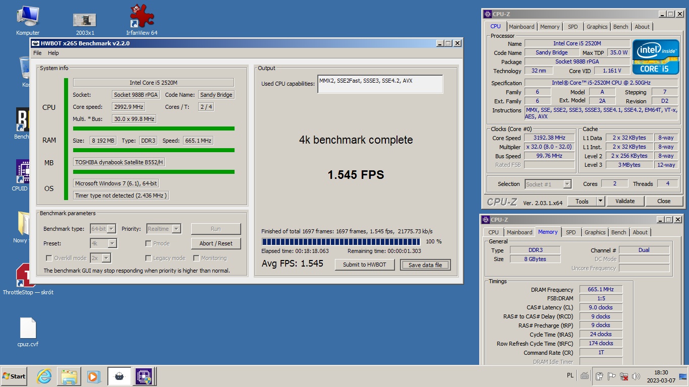Image resolution: width=689 pixels, height=387 pixels.
Task: Click the Abort / Reset button
Action: (x=216, y=243)
